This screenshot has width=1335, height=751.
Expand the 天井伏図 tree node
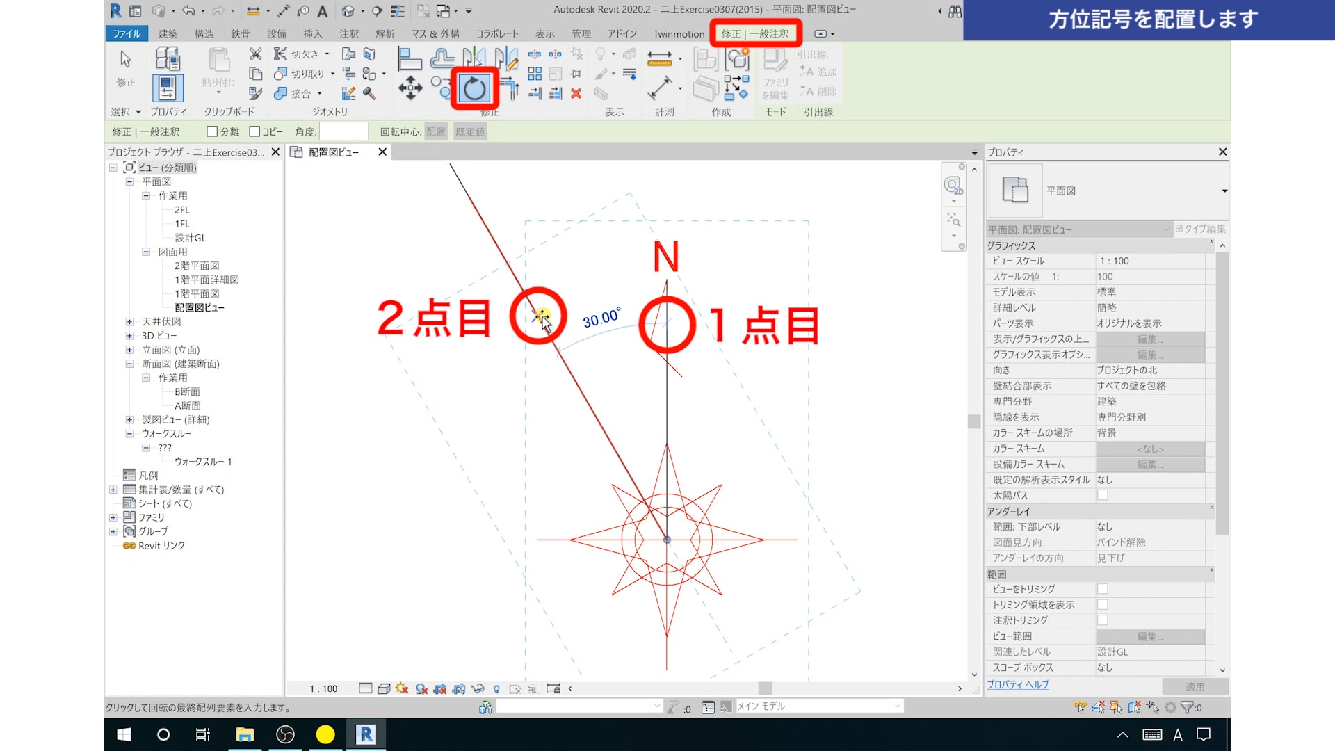(129, 322)
